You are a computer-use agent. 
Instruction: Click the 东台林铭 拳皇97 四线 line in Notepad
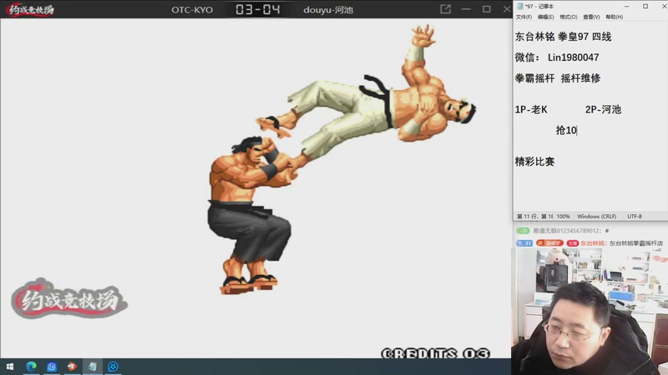(x=563, y=37)
